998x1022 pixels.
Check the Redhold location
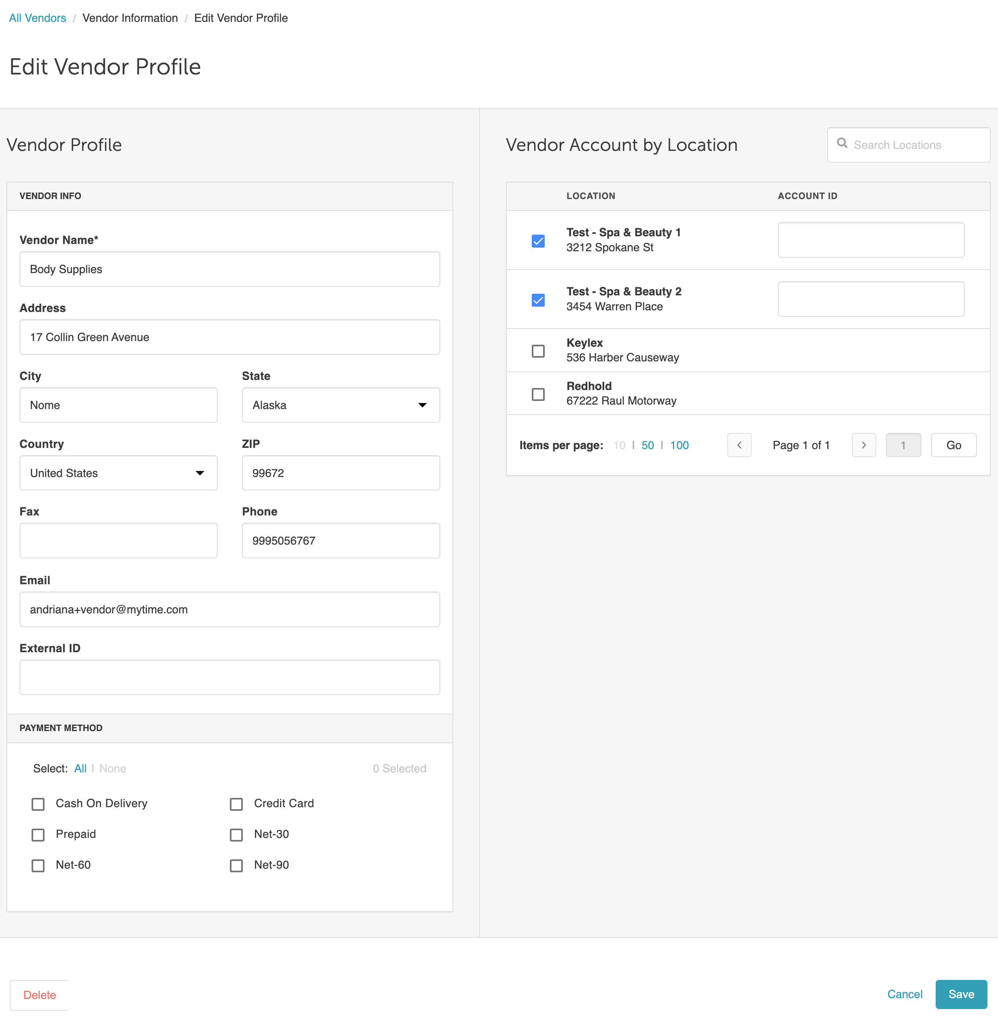pos(538,394)
